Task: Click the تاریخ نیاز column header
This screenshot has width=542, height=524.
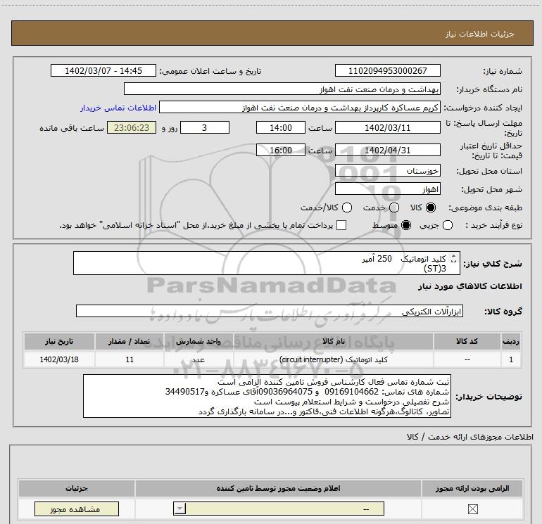Action: [x=59, y=341]
